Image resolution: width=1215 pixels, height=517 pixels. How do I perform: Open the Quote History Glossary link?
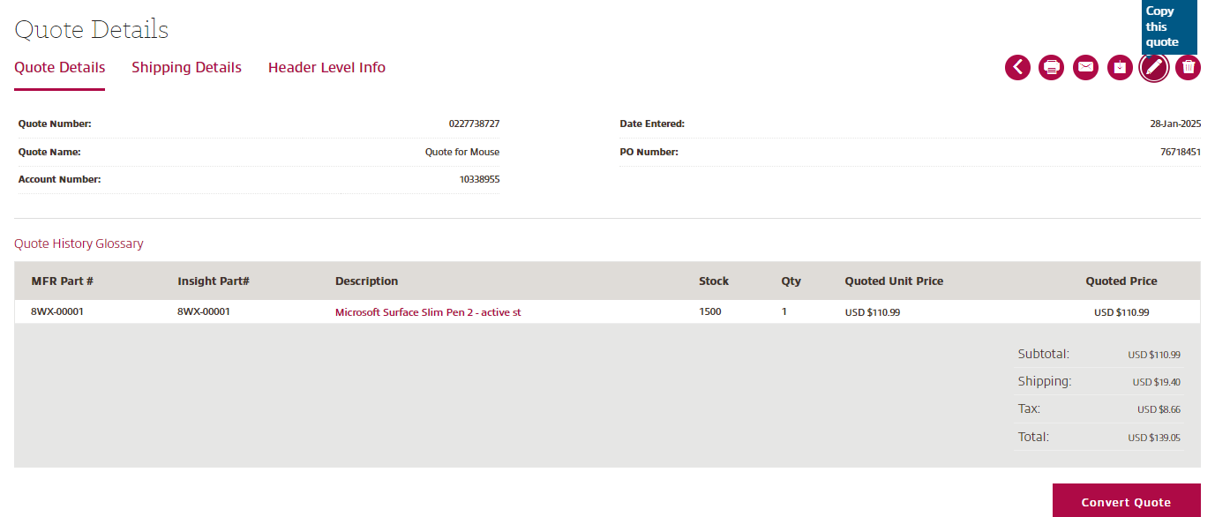(79, 244)
